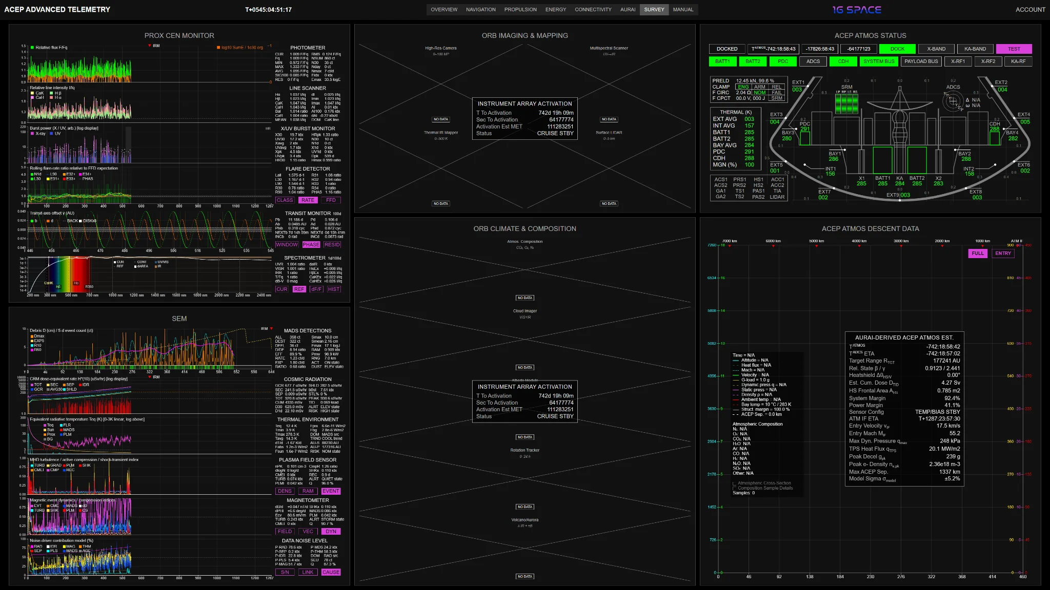Open the ACCOUNT menu
The height and width of the screenshot is (590, 1050).
pos(1031,10)
